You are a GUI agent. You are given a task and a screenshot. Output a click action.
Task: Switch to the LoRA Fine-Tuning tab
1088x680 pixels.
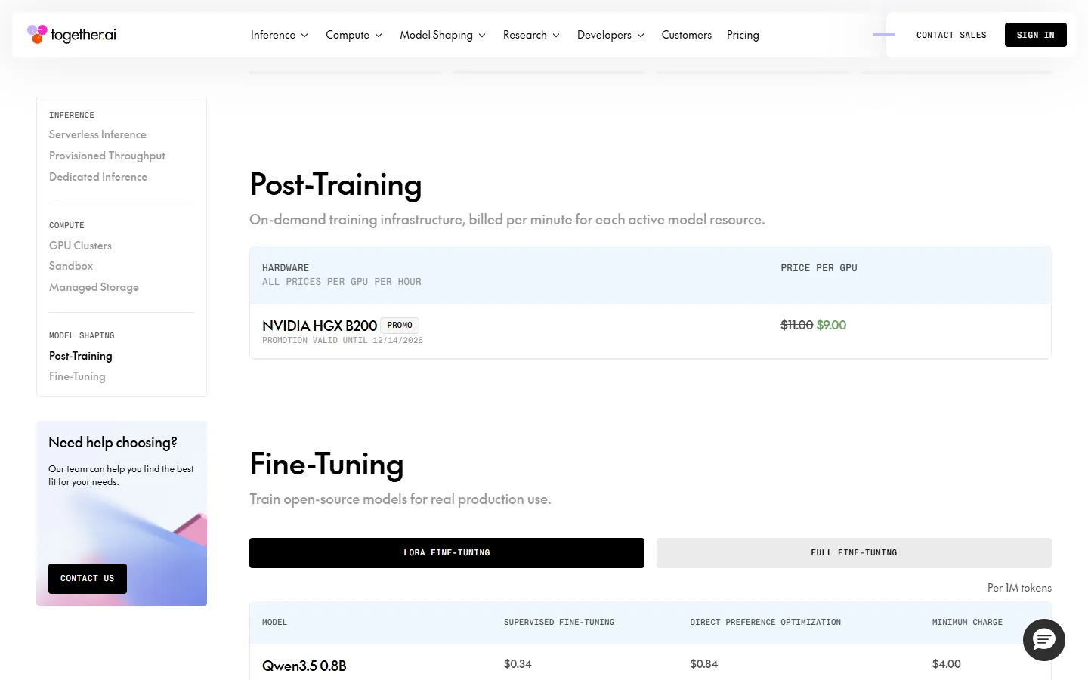coord(447,553)
